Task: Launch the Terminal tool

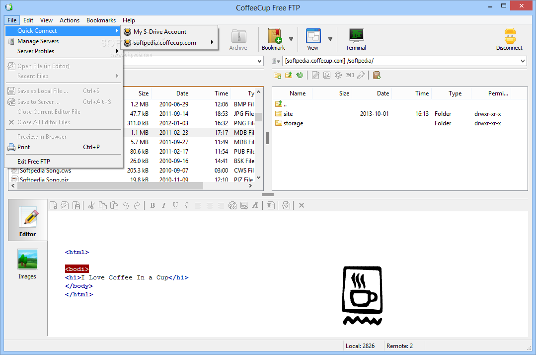Action: (x=356, y=40)
